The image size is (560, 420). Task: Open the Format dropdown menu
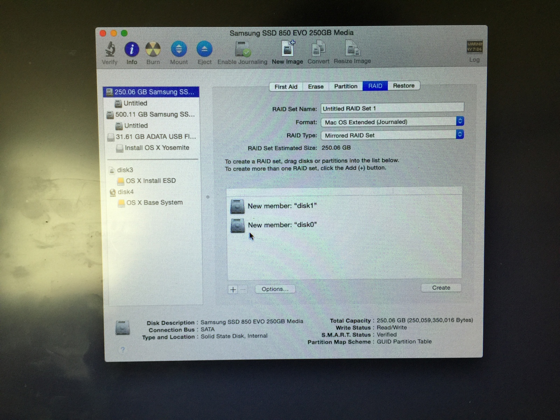click(x=392, y=122)
